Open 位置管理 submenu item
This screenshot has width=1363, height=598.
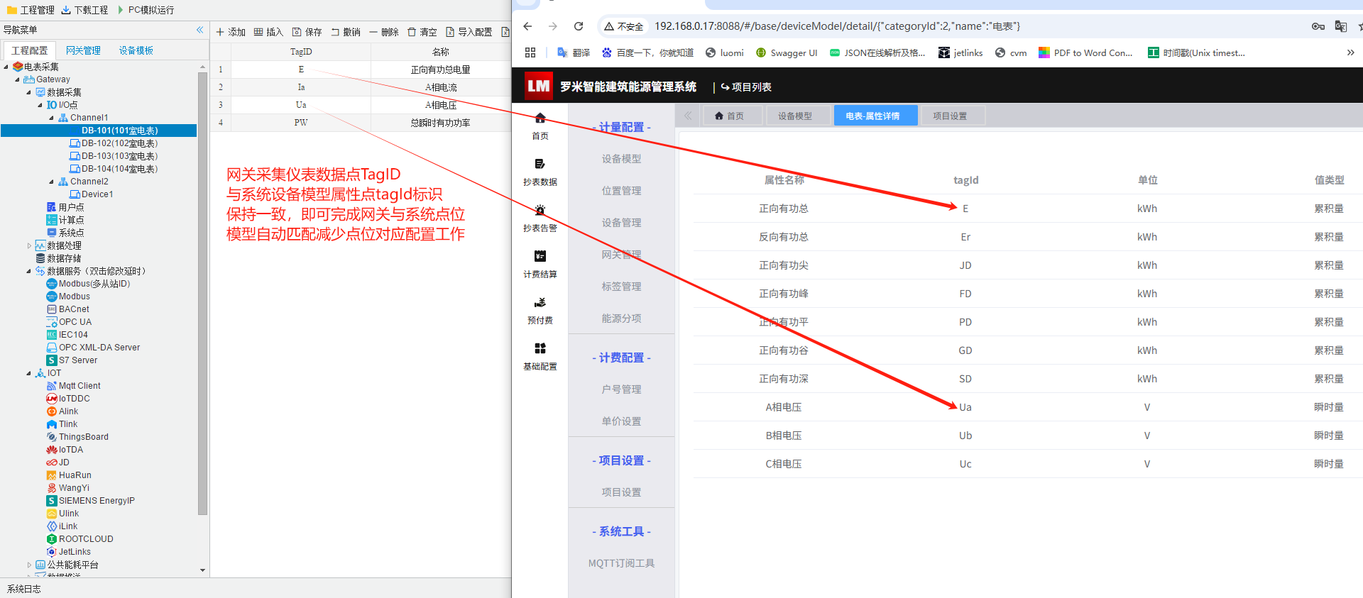coord(621,191)
